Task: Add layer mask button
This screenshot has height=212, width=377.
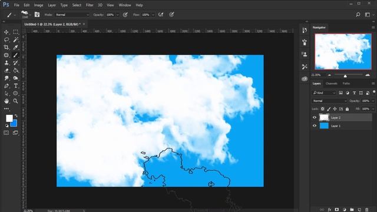Action: point(336,210)
